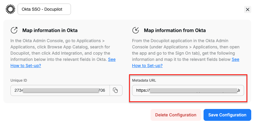Click inside the Unique ID field
This screenshot has height=125, width=256.
pyautogui.click(x=60, y=91)
